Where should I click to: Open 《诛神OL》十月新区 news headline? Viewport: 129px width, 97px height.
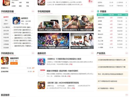tap(64, 59)
